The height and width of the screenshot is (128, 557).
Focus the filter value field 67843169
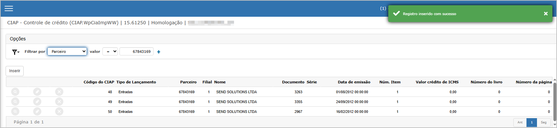click(x=137, y=52)
